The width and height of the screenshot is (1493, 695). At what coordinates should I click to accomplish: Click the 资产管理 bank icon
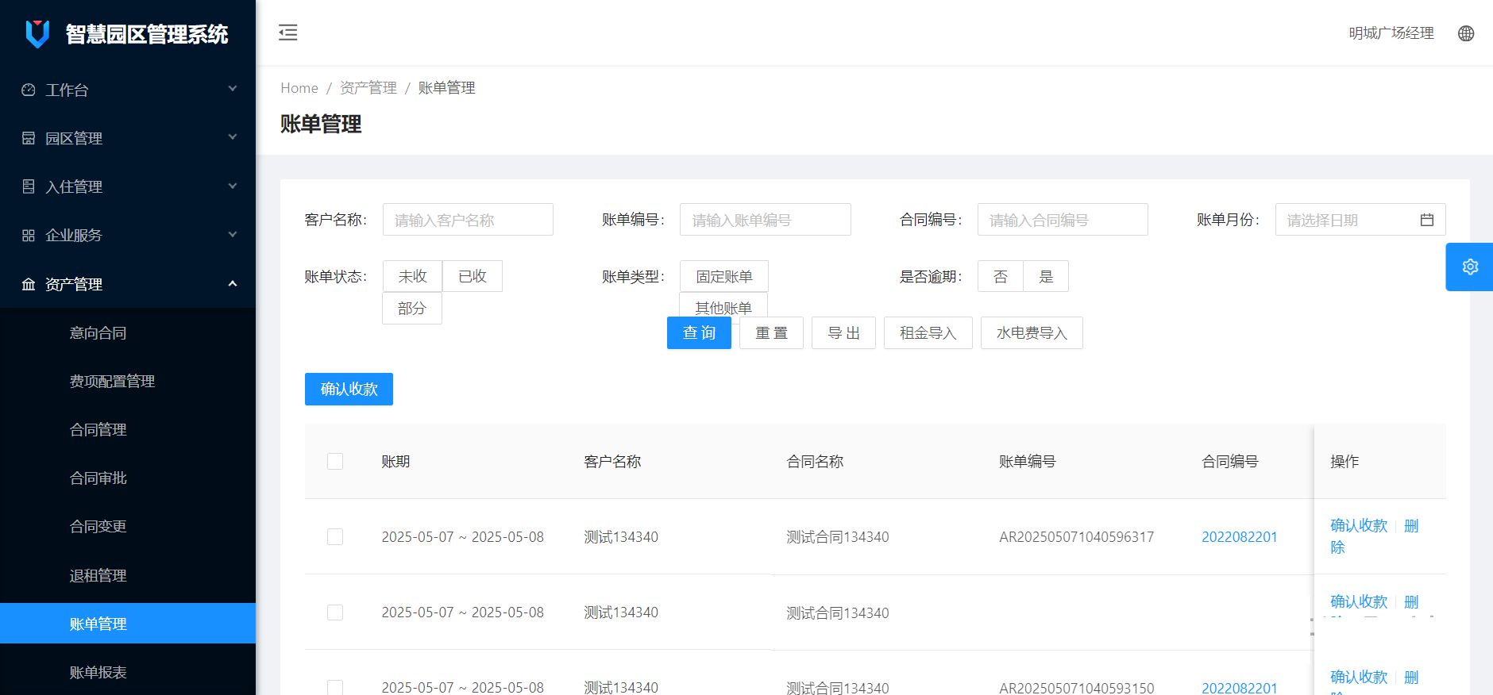click(x=29, y=284)
